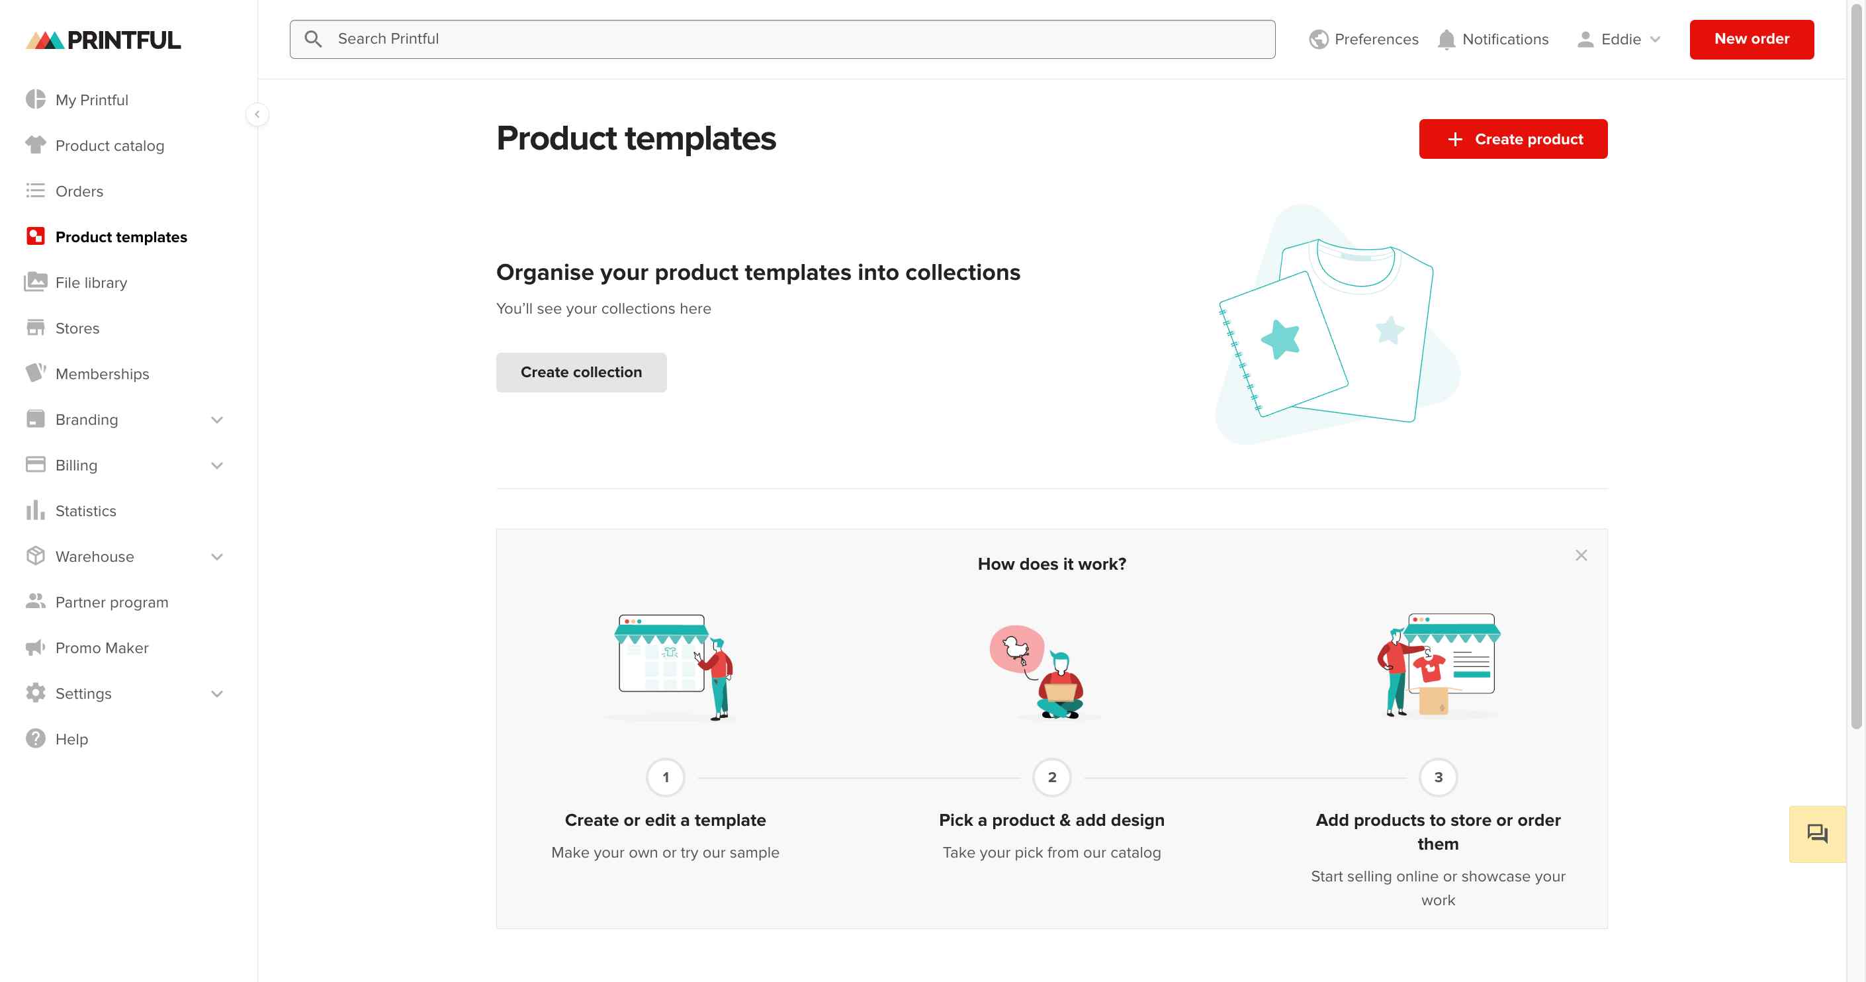Viewport: 1866px width, 982px height.
Task: Click the Promo Maker megaphone icon
Action: coord(36,647)
